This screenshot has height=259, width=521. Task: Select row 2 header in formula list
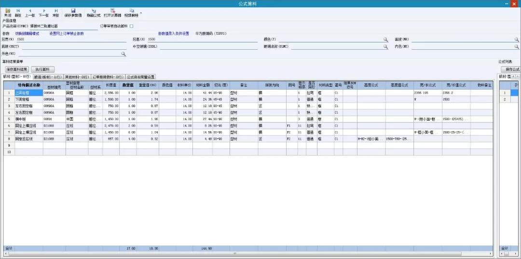(x=505, y=99)
